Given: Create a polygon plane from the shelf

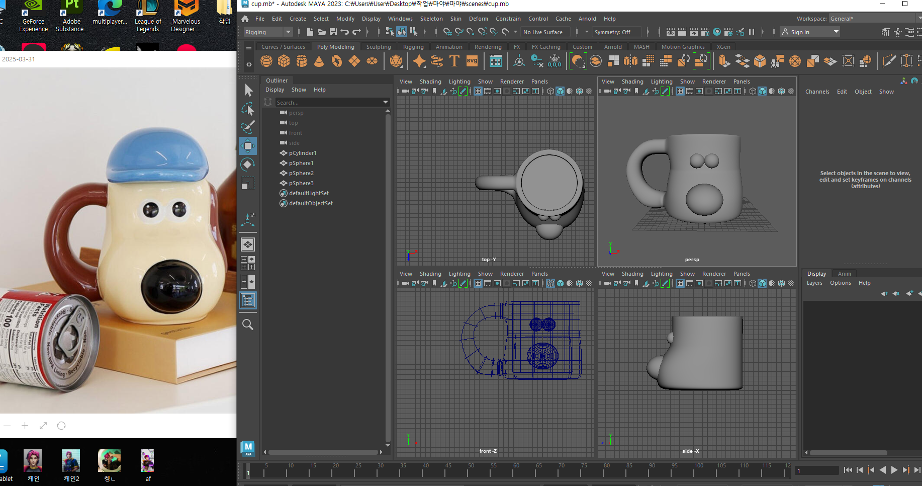Looking at the screenshot, I should [x=354, y=61].
